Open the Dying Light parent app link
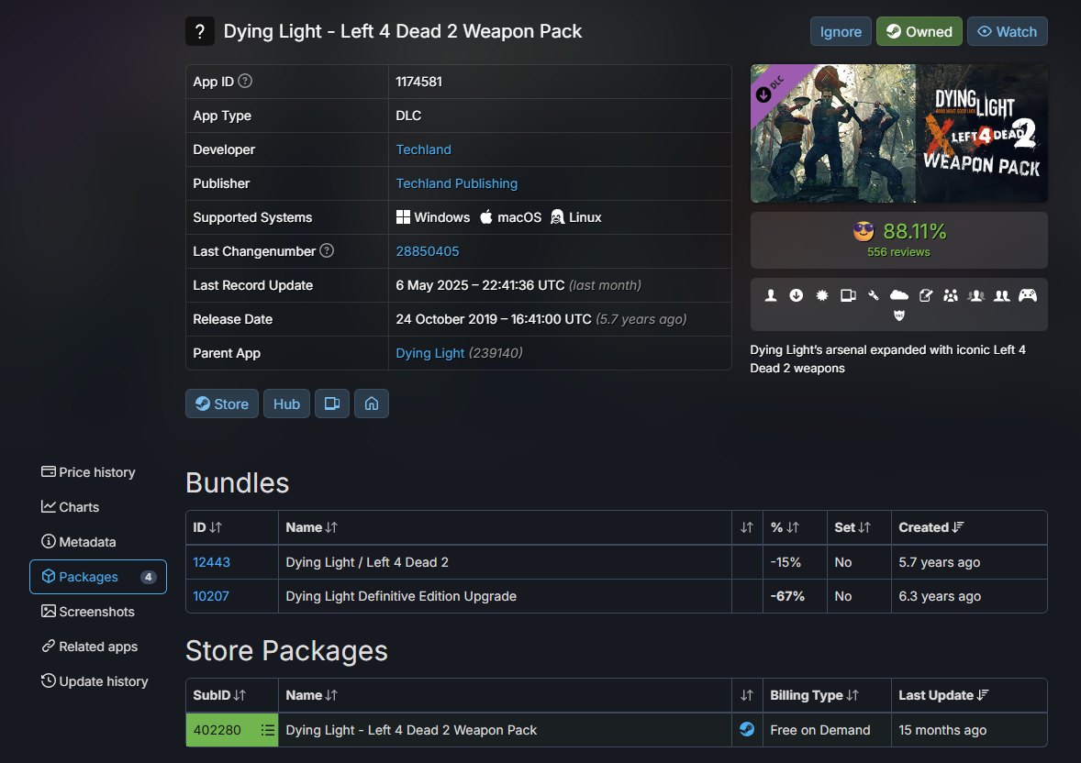1081x763 pixels. point(430,353)
